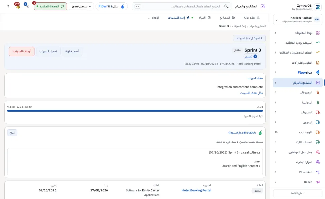Click the Live Chat button
The image size is (325, 199).
point(50,6)
